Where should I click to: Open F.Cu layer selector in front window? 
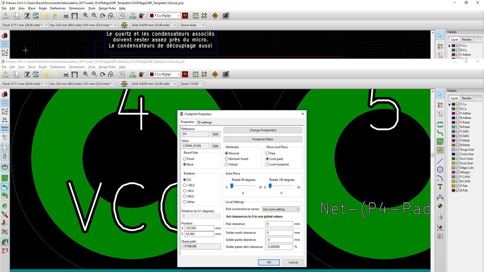pyautogui.click(x=164, y=74)
